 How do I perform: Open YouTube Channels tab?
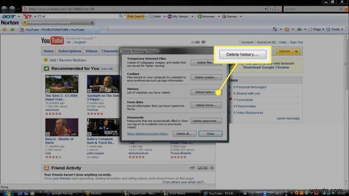pyautogui.click(x=110, y=51)
